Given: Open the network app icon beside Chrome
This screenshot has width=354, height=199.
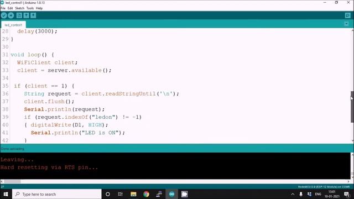Looking at the screenshot, I should tap(159, 194).
